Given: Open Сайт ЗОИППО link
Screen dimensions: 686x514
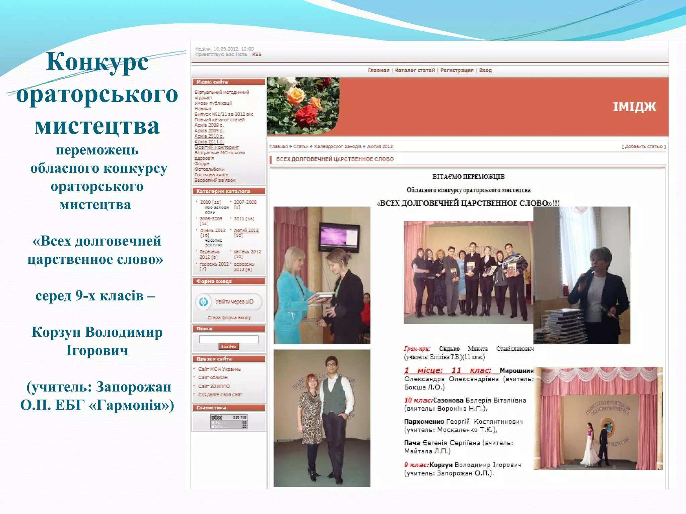Looking at the screenshot, I should 214,386.
